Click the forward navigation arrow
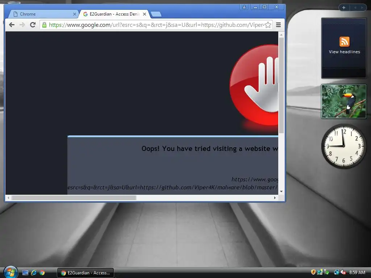The width and height of the screenshot is (371, 278). click(x=22, y=25)
